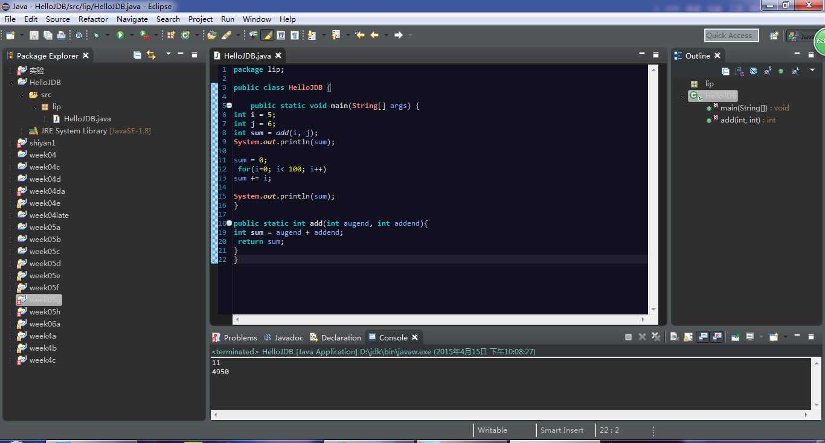Image resolution: width=825 pixels, height=443 pixels.
Task: Toggle Mark Occurrences highlighter icon
Action: [x=267, y=35]
